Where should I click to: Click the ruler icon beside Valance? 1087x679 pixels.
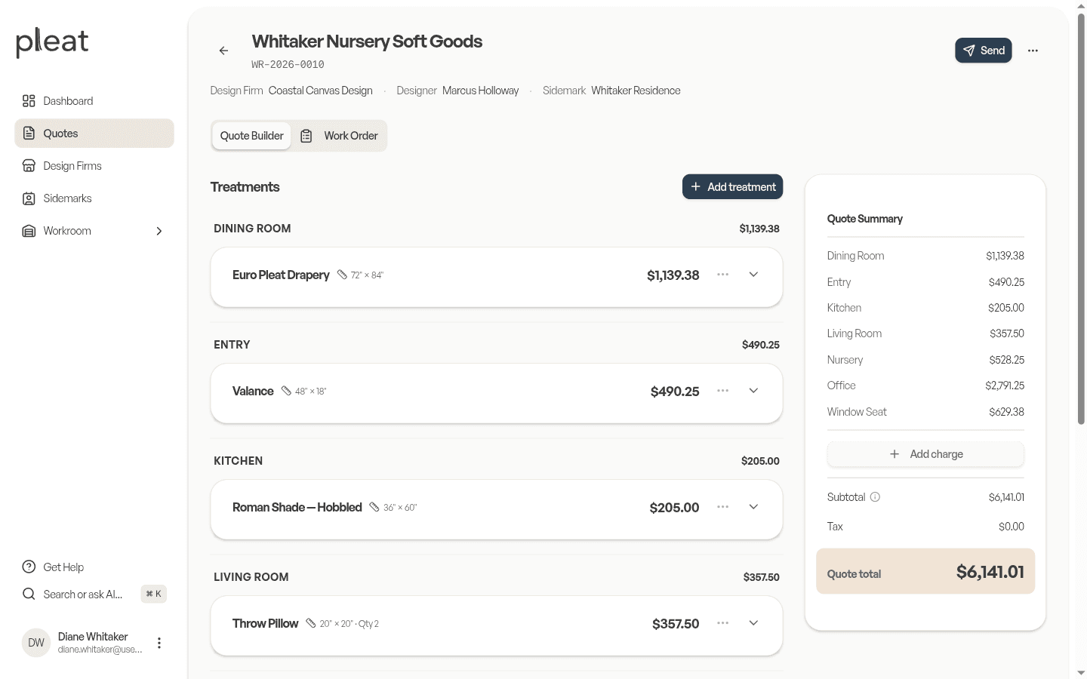[286, 391]
